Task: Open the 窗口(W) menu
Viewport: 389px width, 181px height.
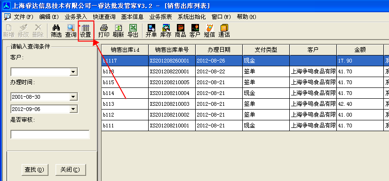Action: [221, 17]
